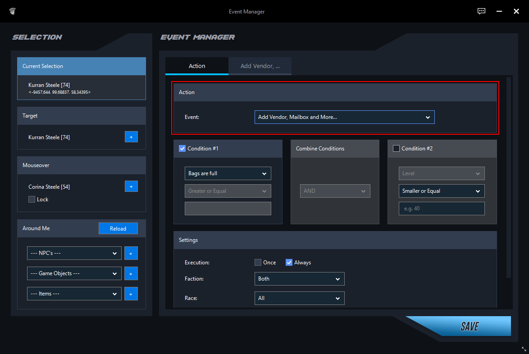Click the resize grip icon at window corner
This screenshot has height=354, width=529.
[524, 349]
